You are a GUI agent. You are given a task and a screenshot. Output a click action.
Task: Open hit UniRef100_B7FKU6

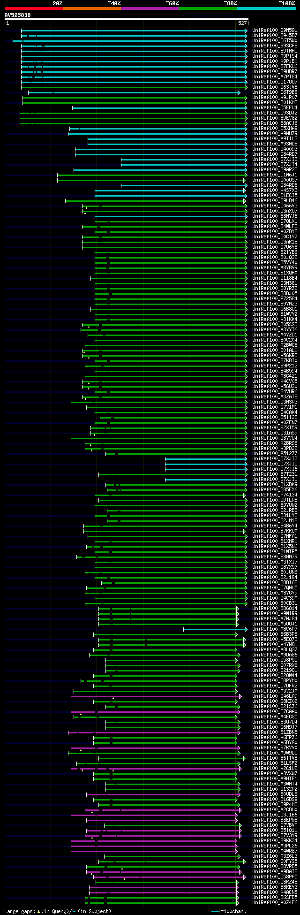click(275, 66)
